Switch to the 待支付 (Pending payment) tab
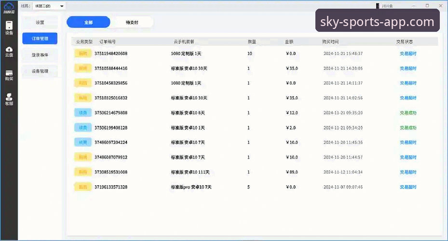The height and width of the screenshot is (241, 448). 132,22
